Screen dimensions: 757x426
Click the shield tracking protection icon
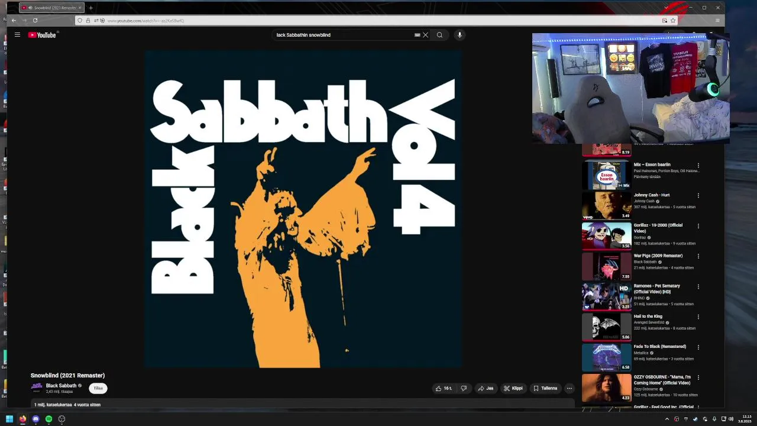[x=80, y=21]
